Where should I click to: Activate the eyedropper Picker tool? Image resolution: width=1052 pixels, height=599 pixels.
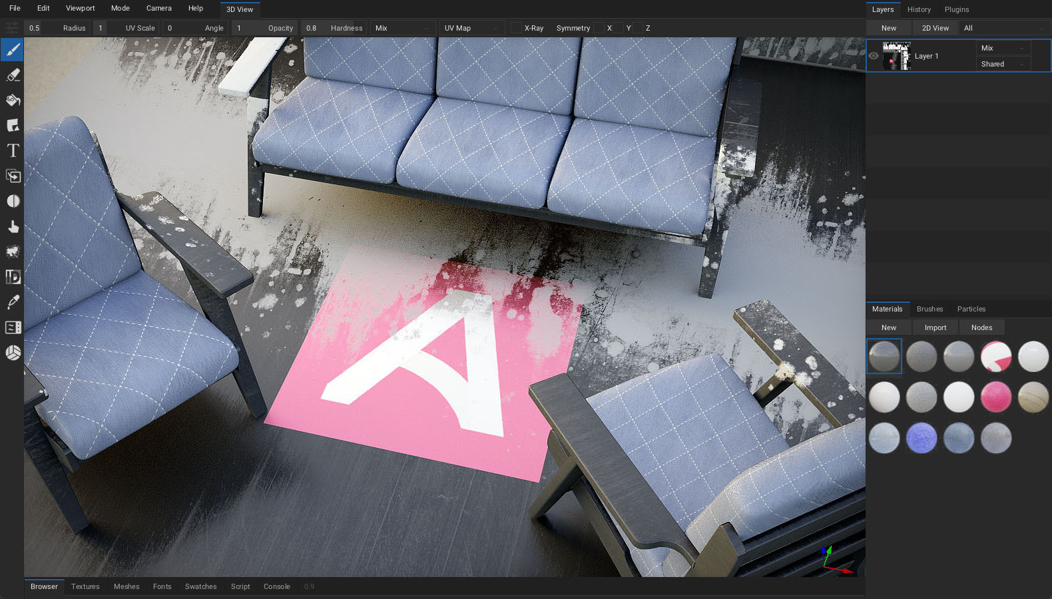point(13,302)
